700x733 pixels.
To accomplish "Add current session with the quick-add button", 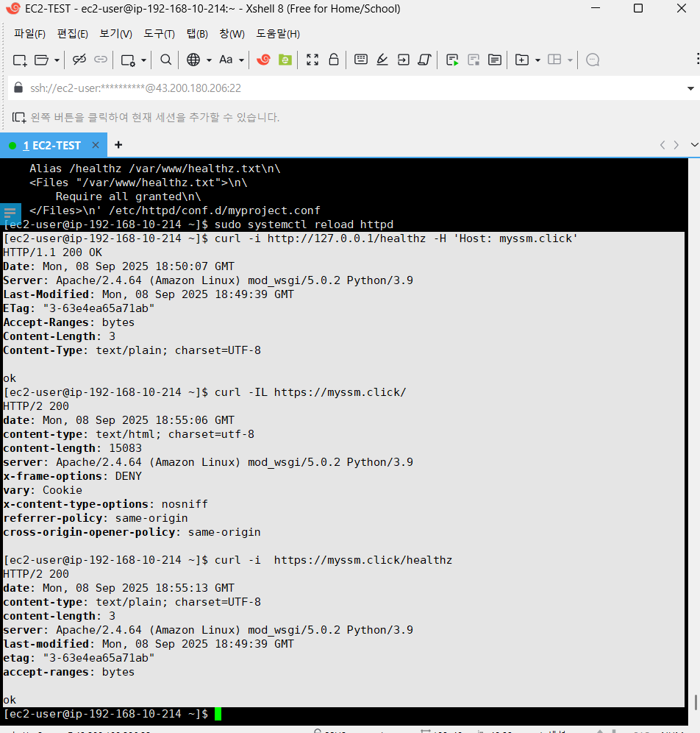I will (18, 117).
